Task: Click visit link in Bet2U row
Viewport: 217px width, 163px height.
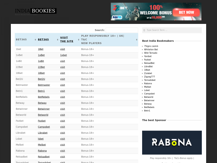Action: tap(63, 79)
